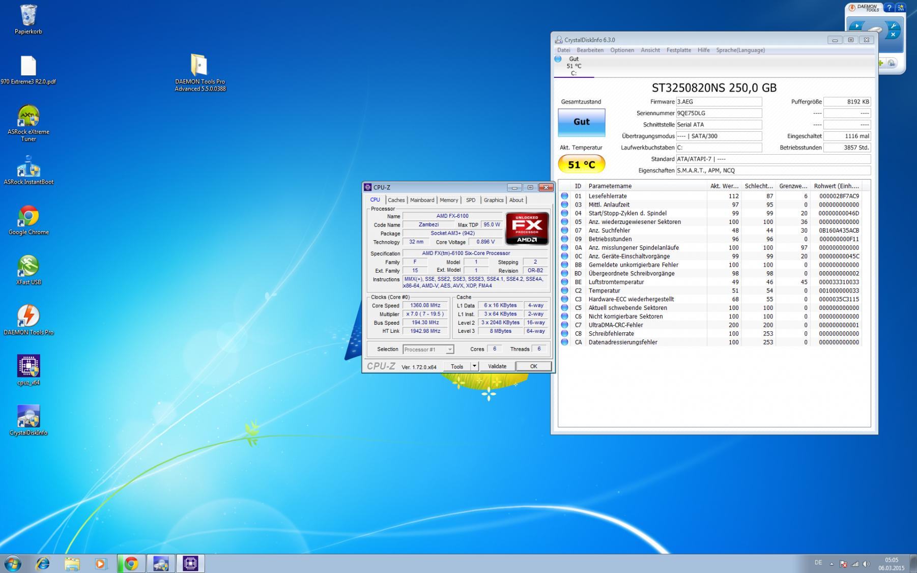Open the Festplatte menu in CrystalDiskInfo

pos(678,50)
